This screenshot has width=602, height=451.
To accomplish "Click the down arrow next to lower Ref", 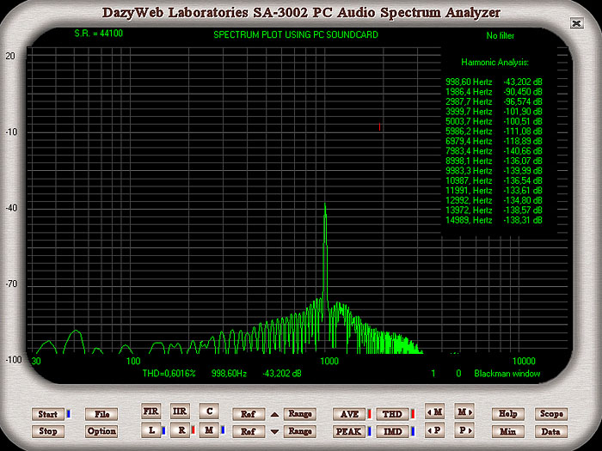I will (x=274, y=431).
